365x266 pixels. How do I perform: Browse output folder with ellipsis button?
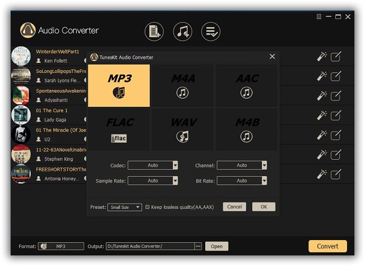click(198, 246)
